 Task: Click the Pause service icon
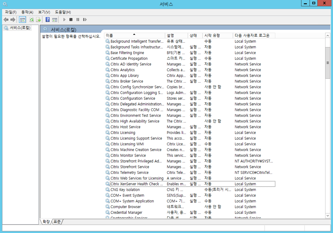[78, 20]
